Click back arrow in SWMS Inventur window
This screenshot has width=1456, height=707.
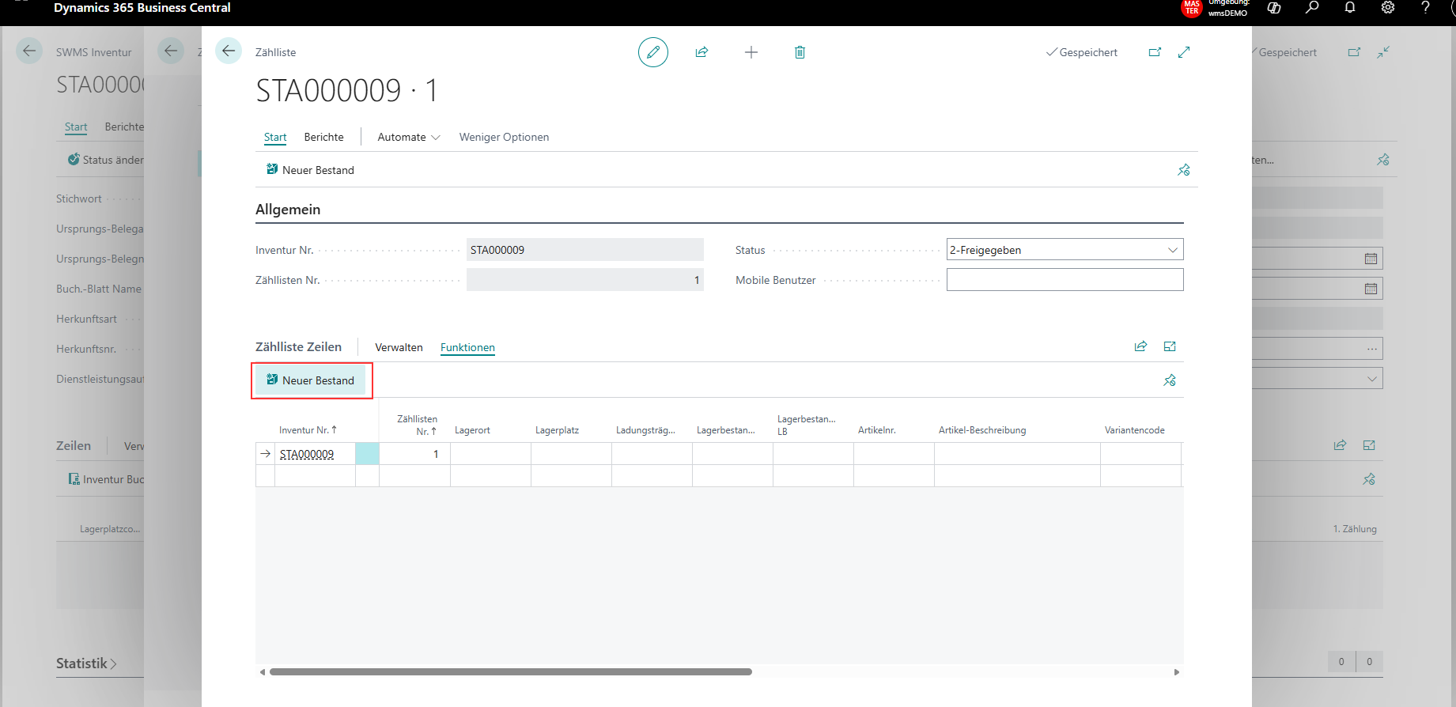(29, 51)
